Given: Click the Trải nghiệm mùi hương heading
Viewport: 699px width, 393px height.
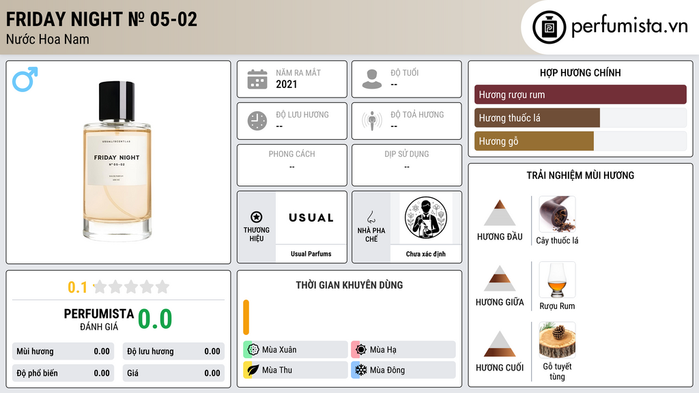Looking at the screenshot, I should coord(580,175).
